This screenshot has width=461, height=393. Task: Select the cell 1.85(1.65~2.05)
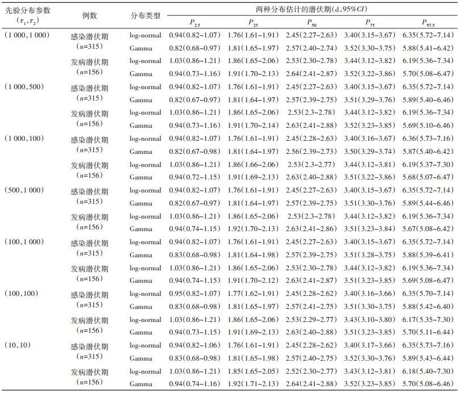tap(252, 371)
